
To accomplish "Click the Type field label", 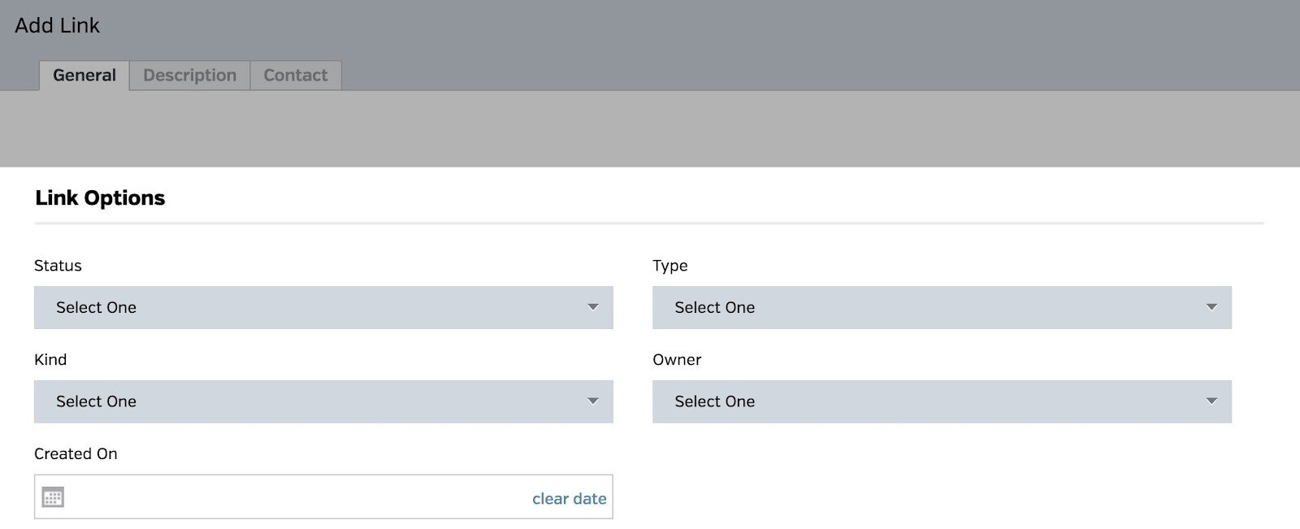I will pyautogui.click(x=670, y=266).
